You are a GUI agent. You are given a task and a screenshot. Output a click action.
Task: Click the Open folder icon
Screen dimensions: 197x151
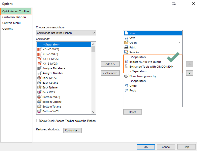tap(126, 43)
